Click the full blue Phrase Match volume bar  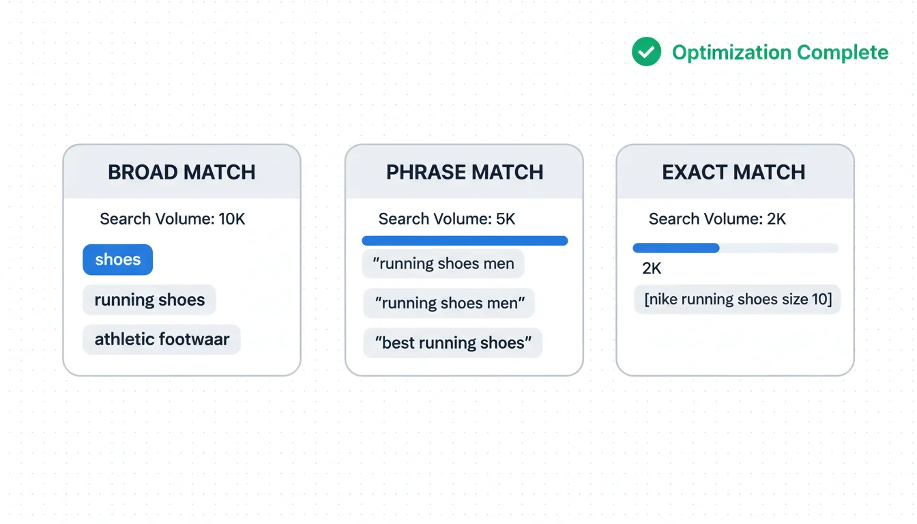pyautogui.click(x=465, y=241)
